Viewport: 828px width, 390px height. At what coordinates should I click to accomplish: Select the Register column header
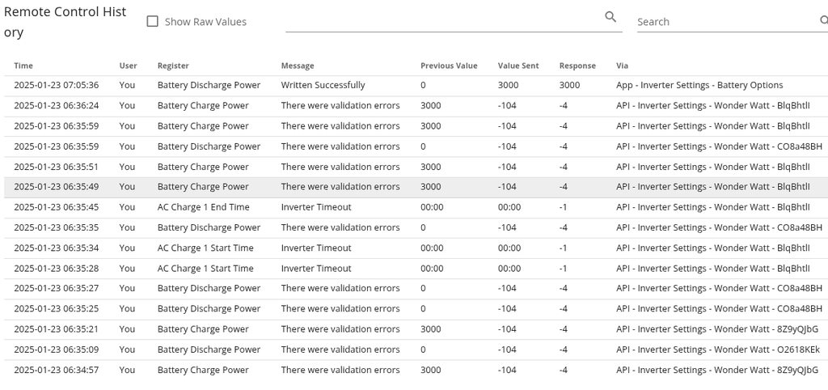point(173,66)
